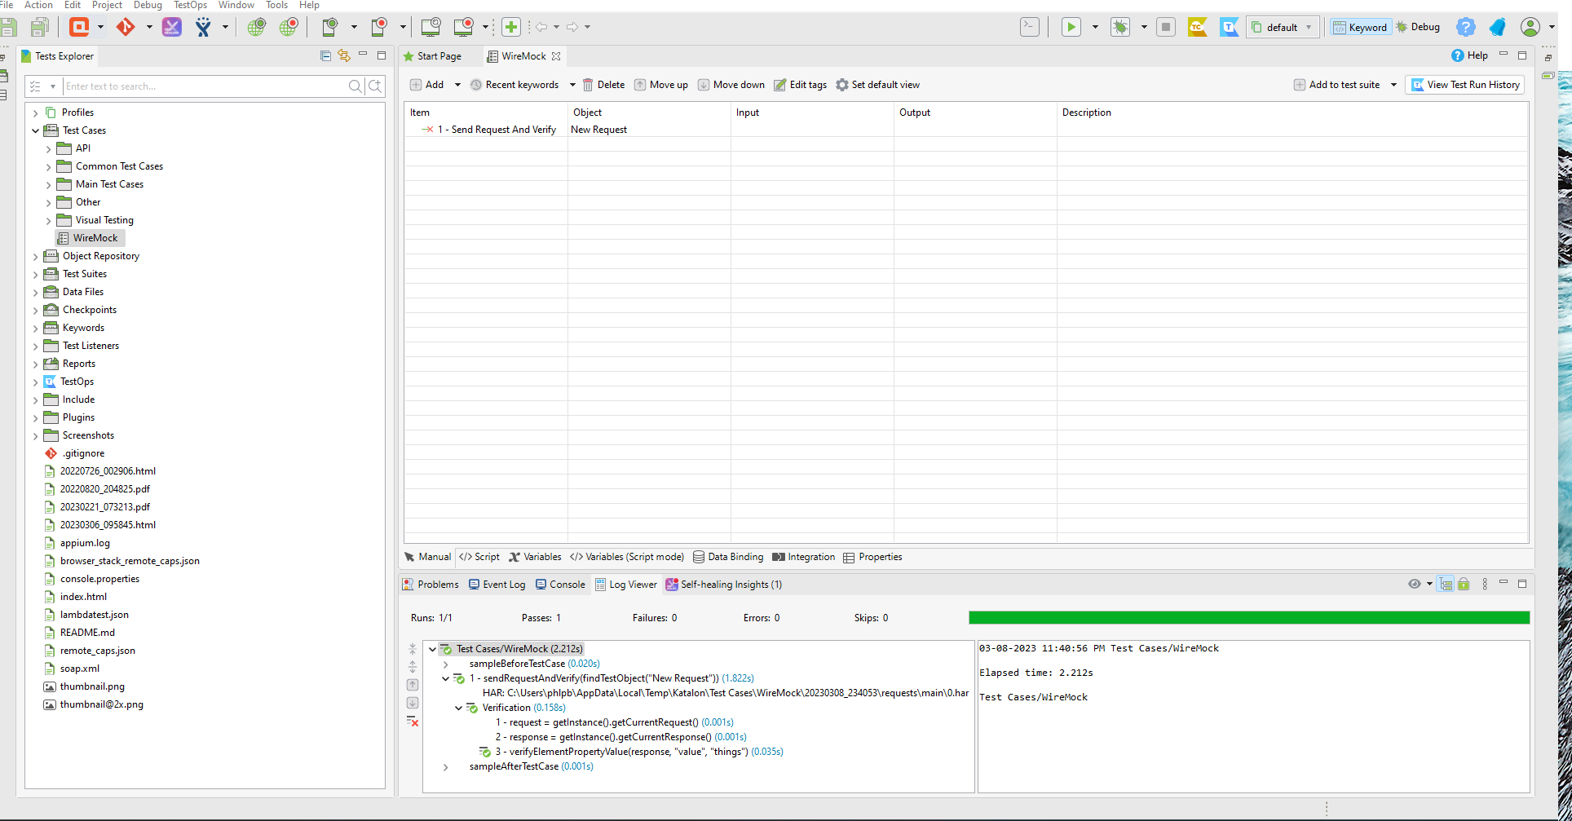Image resolution: width=1572 pixels, height=821 pixels.
Task: Expand the Object Repository folder
Action: 35,256
